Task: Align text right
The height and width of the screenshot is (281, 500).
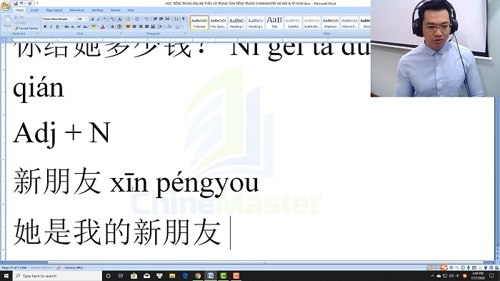Action: tap(141, 26)
